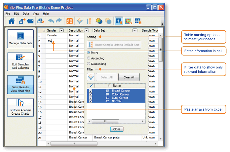Create a new project with the plus document icon

pos(22,21)
